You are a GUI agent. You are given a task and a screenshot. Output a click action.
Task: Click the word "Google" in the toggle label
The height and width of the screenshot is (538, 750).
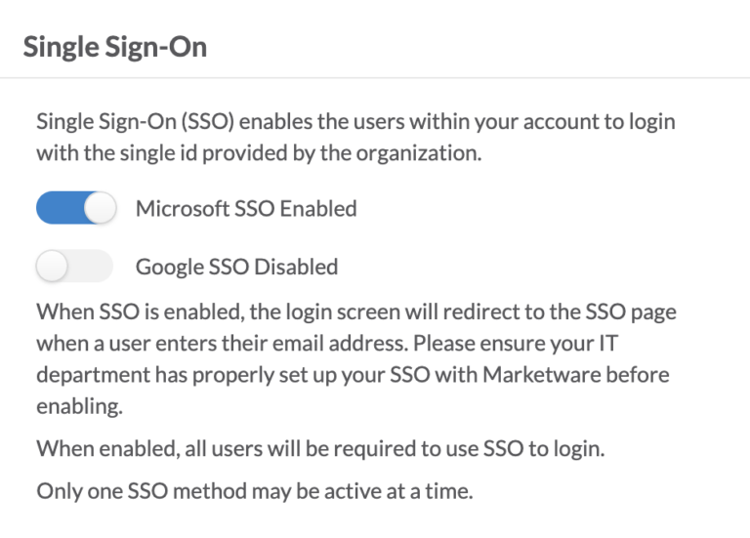pyautogui.click(x=169, y=268)
